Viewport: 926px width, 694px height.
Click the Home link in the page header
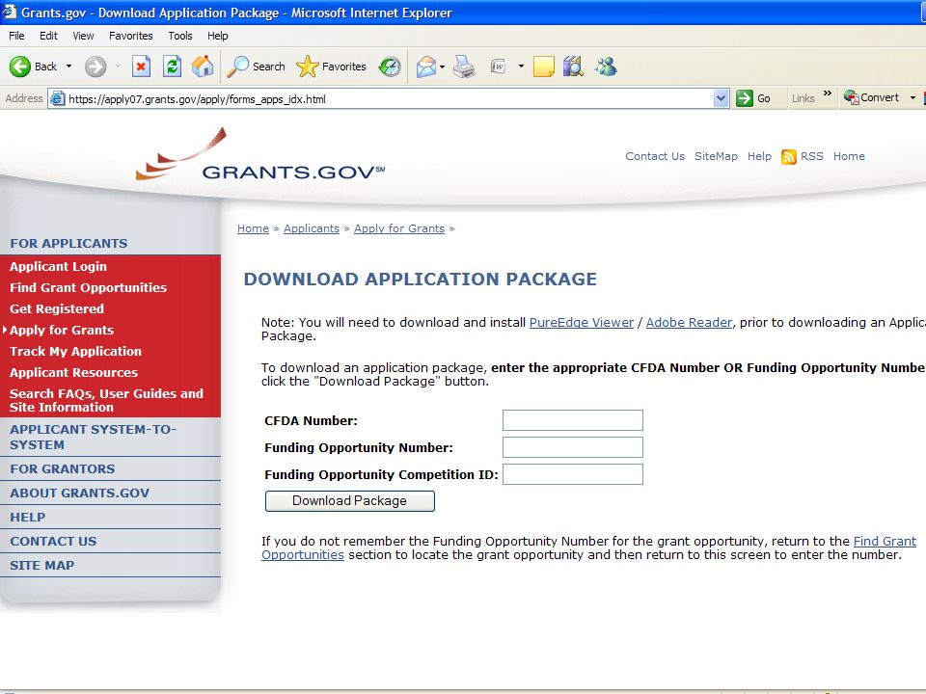coord(849,156)
